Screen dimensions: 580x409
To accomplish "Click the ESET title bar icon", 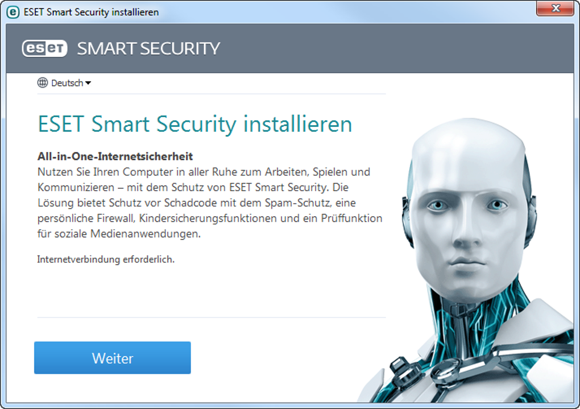I will (x=13, y=12).
